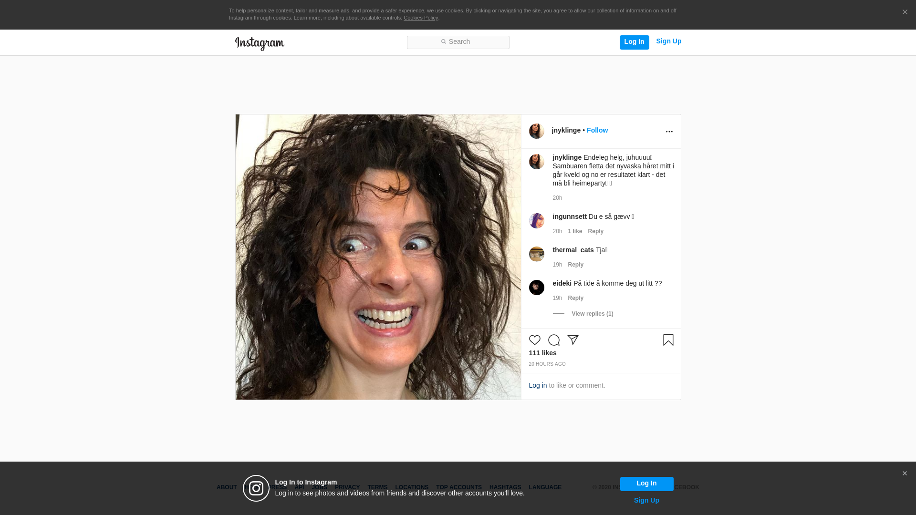Screen dimensions: 916x515
Task: Click Log in to like or comment
Action: coord(538,385)
